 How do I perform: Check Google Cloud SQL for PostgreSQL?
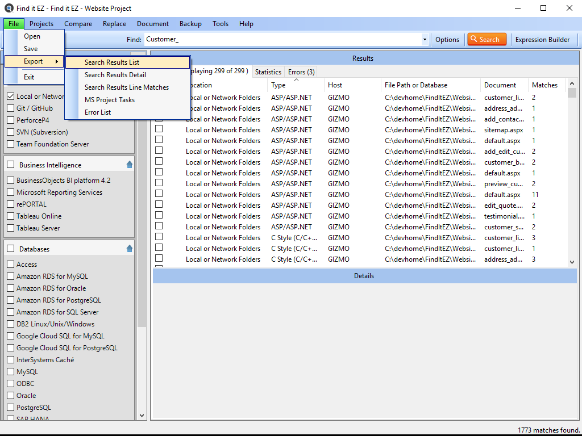pyautogui.click(x=11, y=348)
